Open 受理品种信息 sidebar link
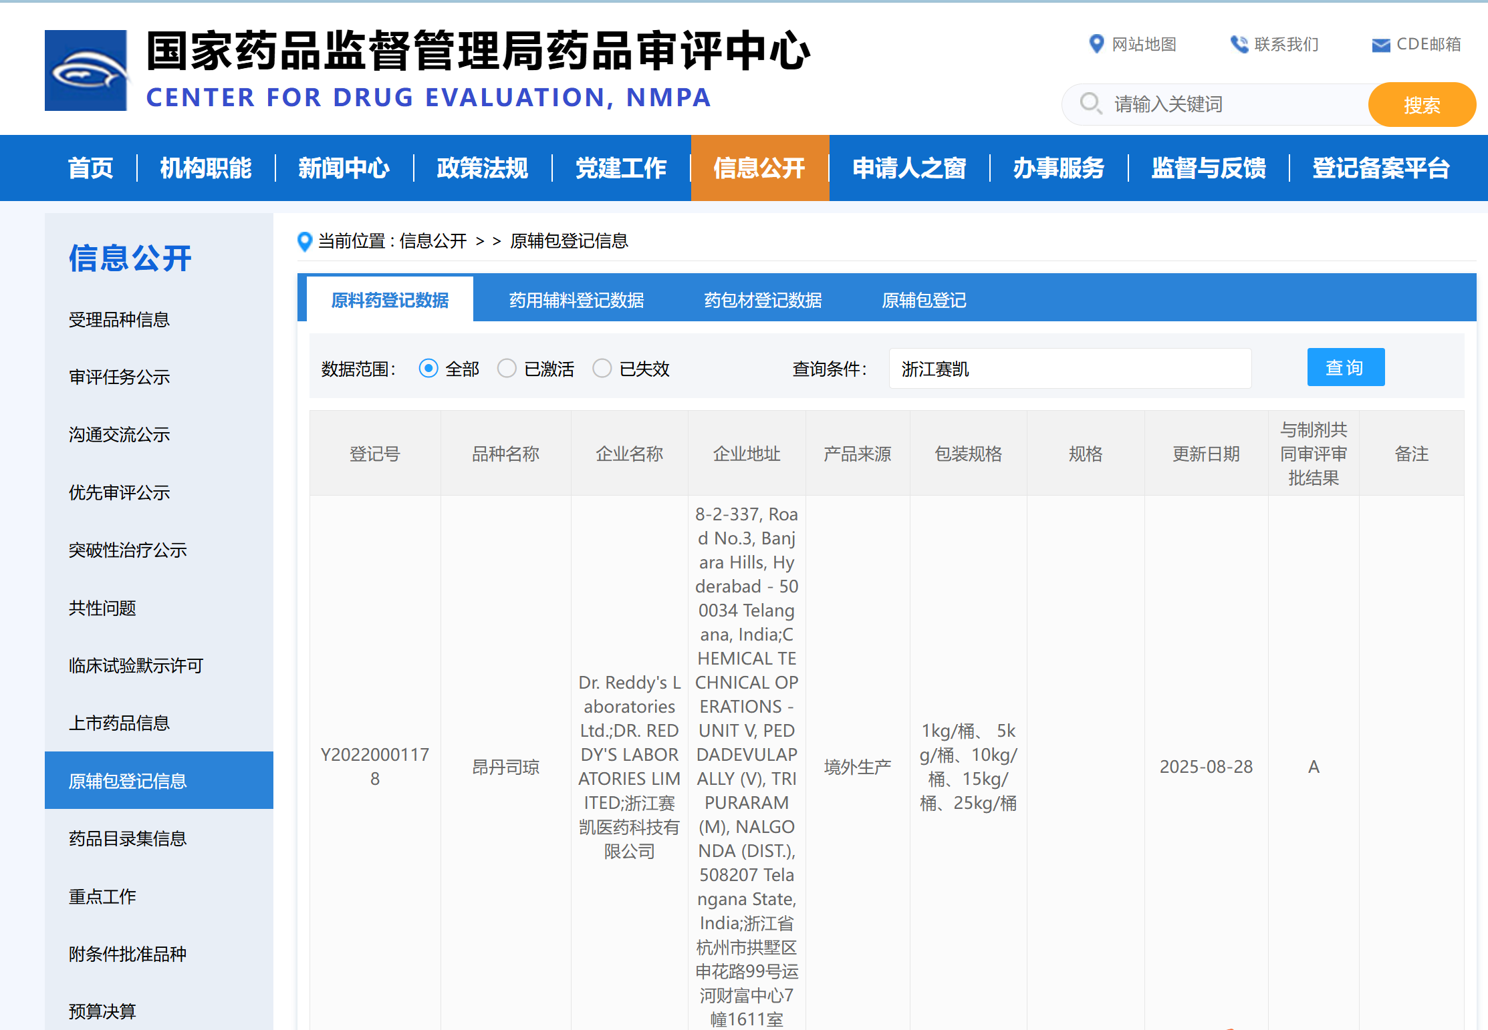This screenshot has height=1030, width=1488. 119,319
